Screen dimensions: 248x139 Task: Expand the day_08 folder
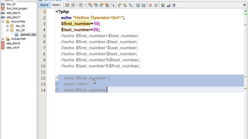7,26
